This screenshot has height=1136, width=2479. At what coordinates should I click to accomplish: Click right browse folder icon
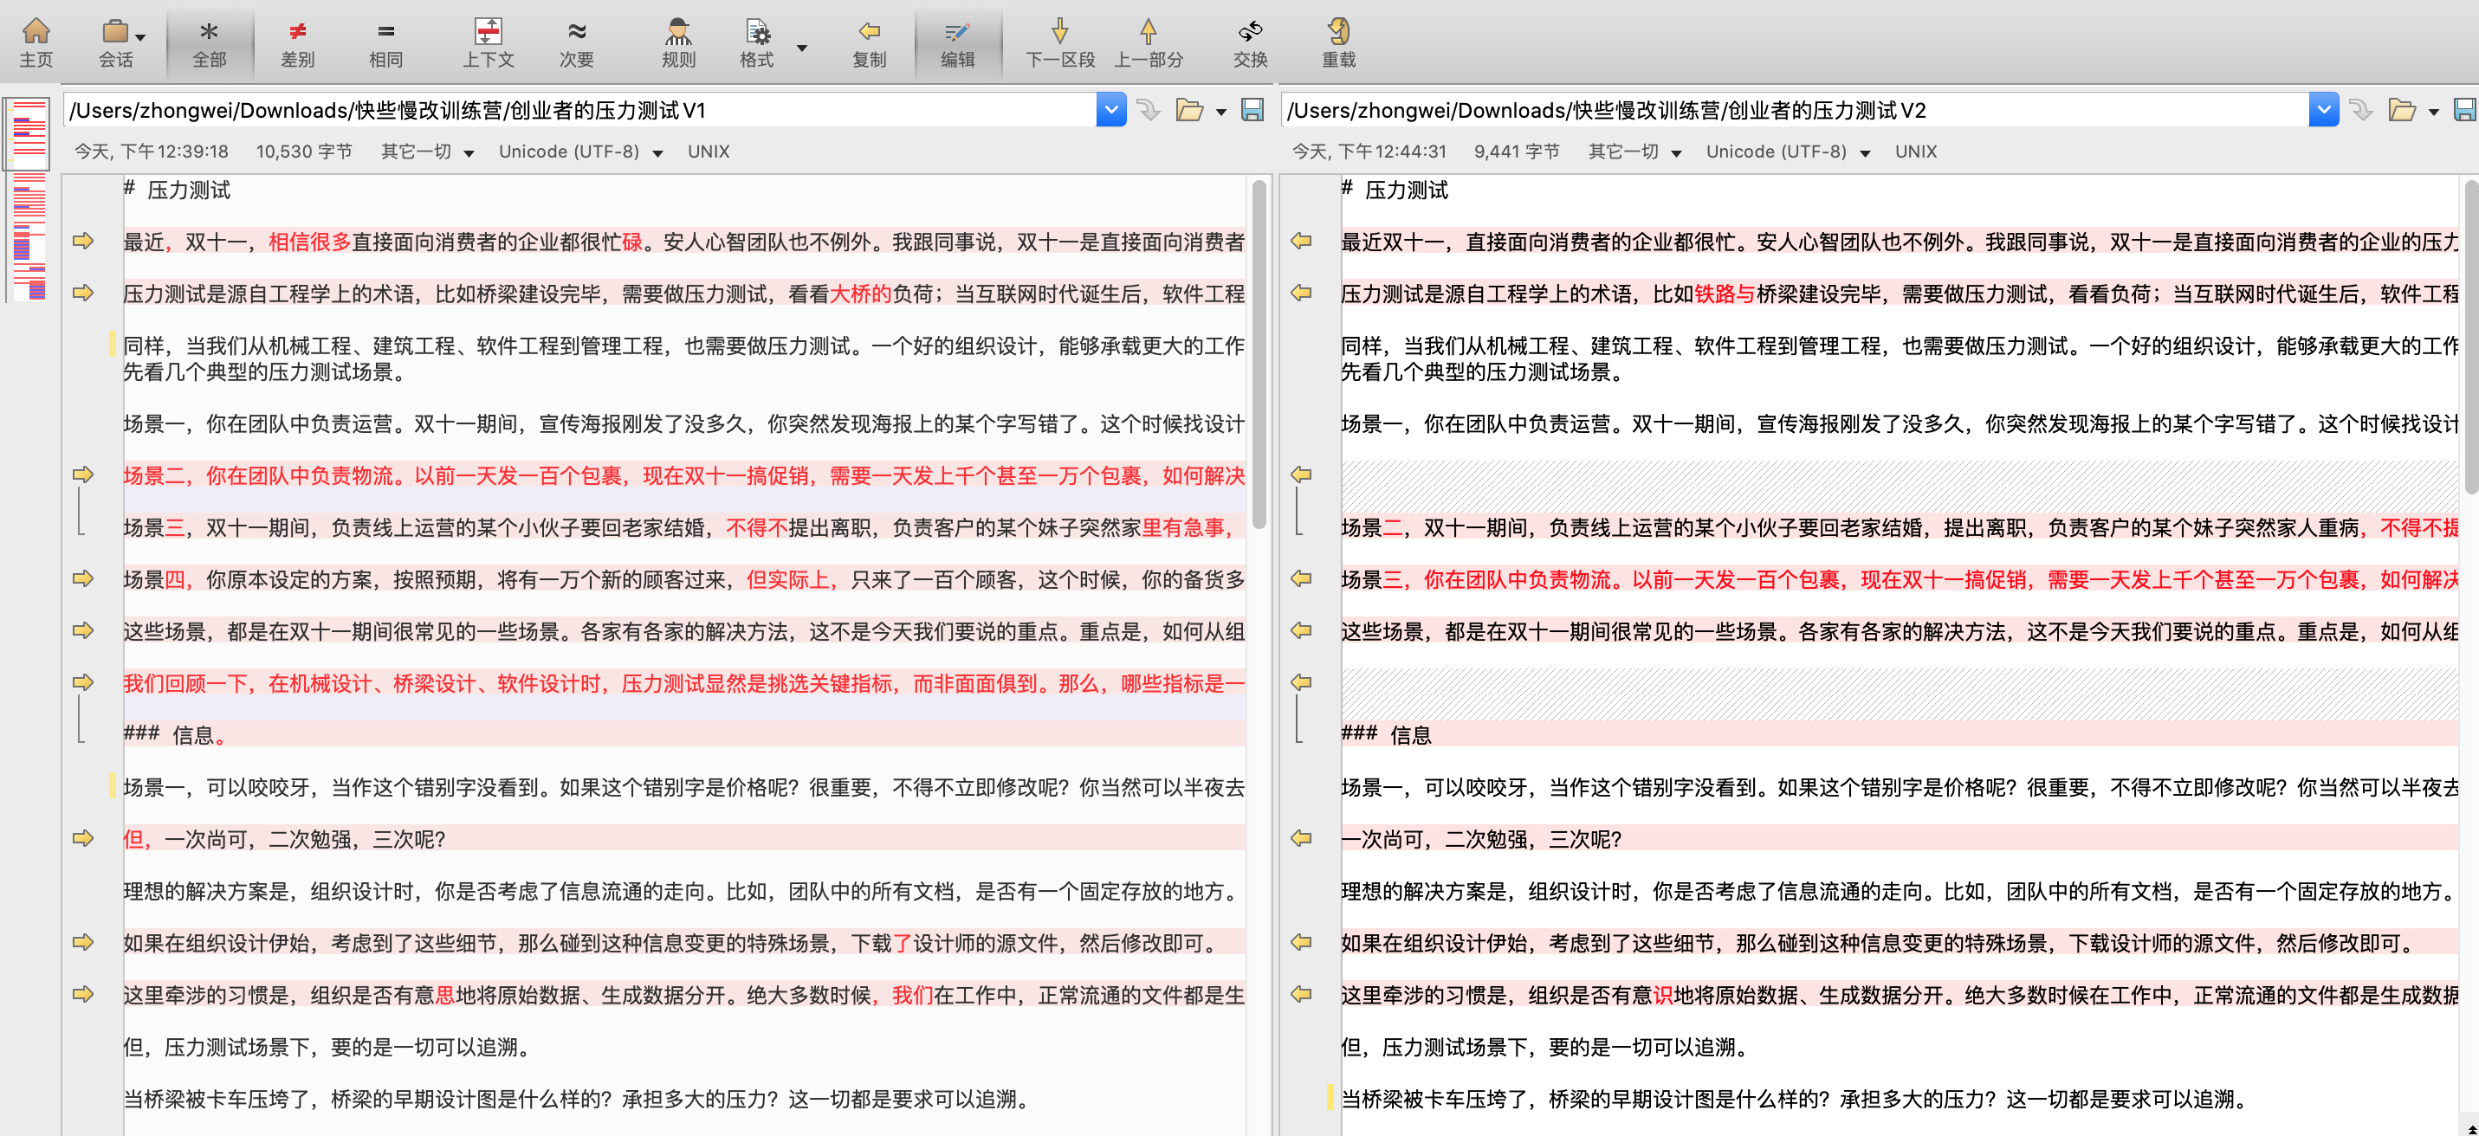[x=2402, y=110]
